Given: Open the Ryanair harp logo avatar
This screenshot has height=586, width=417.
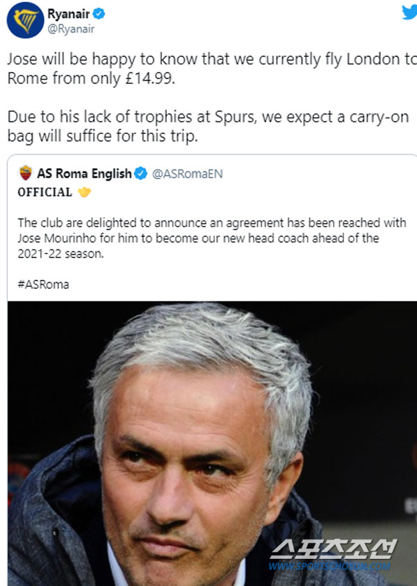Looking at the screenshot, I should [x=26, y=20].
